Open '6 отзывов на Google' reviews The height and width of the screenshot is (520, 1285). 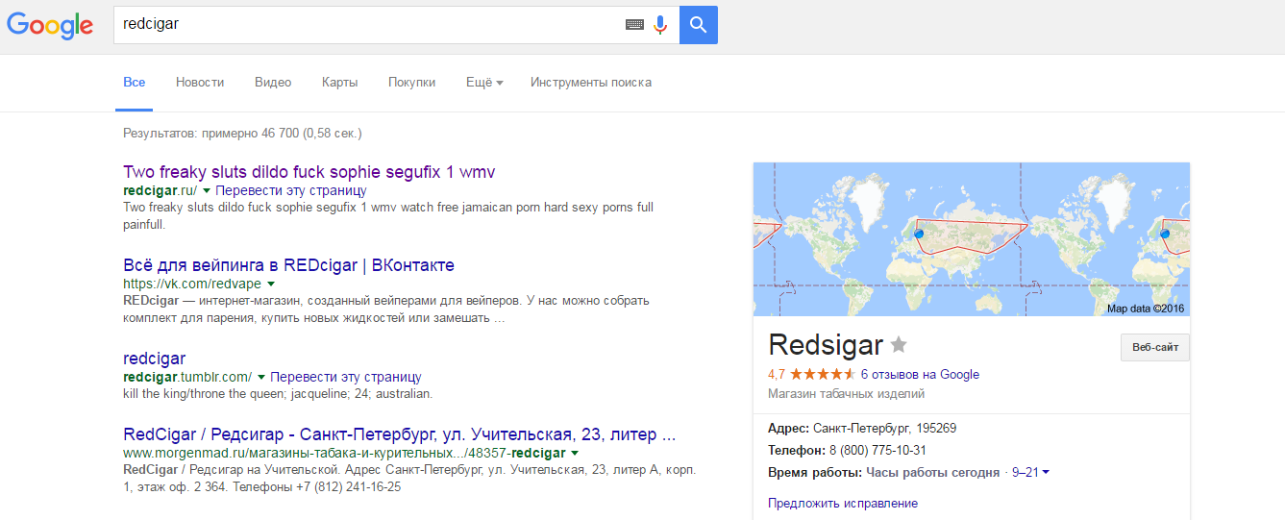[920, 375]
